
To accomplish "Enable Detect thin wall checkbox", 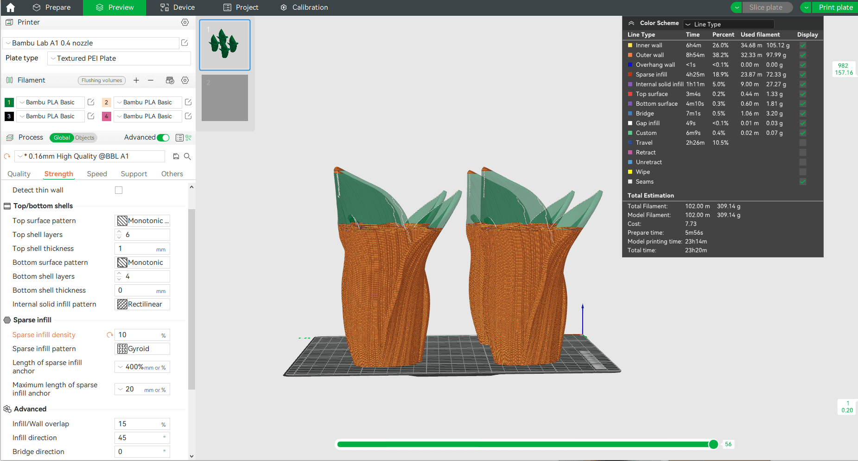I will tap(119, 190).
